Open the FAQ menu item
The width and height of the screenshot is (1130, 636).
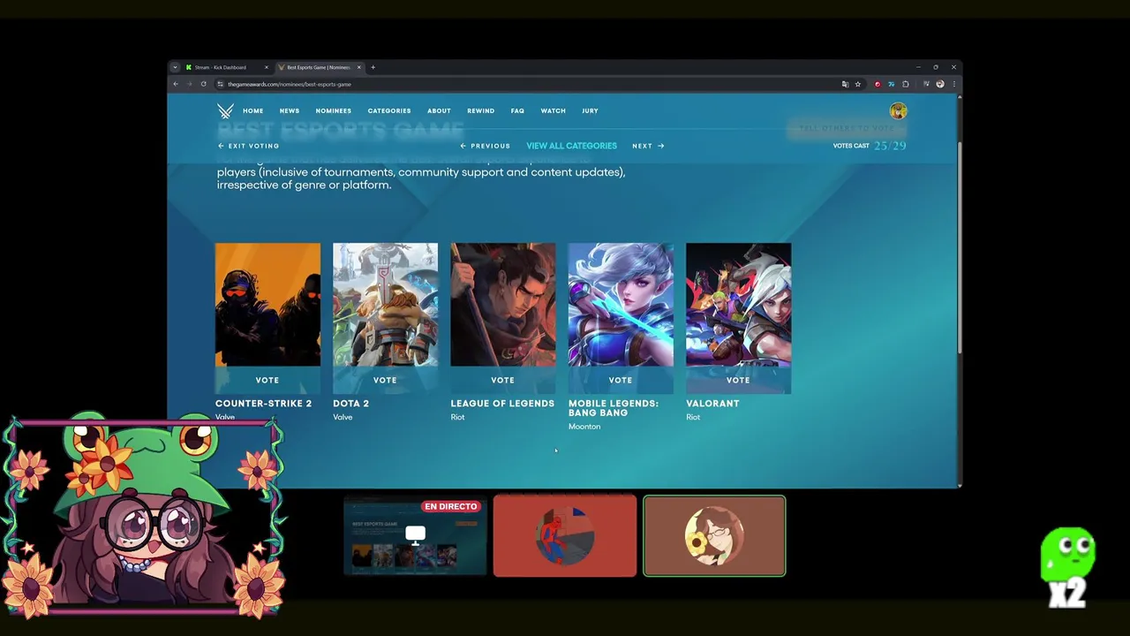[517, 111]
